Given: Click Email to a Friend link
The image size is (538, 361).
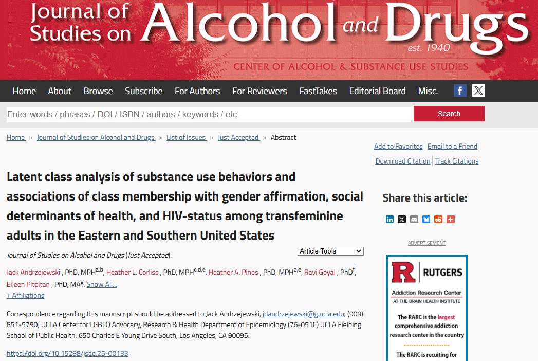Looking at the screenshot, I should pos(452,147).
